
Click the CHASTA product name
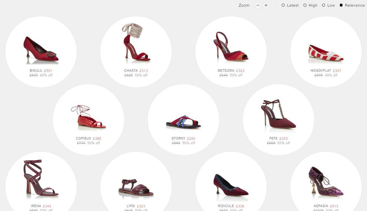131,71
